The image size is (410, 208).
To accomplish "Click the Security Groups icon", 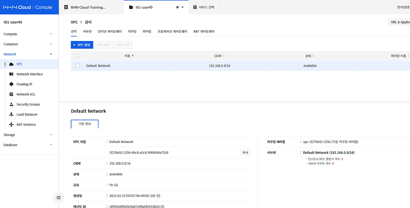I will [11, 104].
